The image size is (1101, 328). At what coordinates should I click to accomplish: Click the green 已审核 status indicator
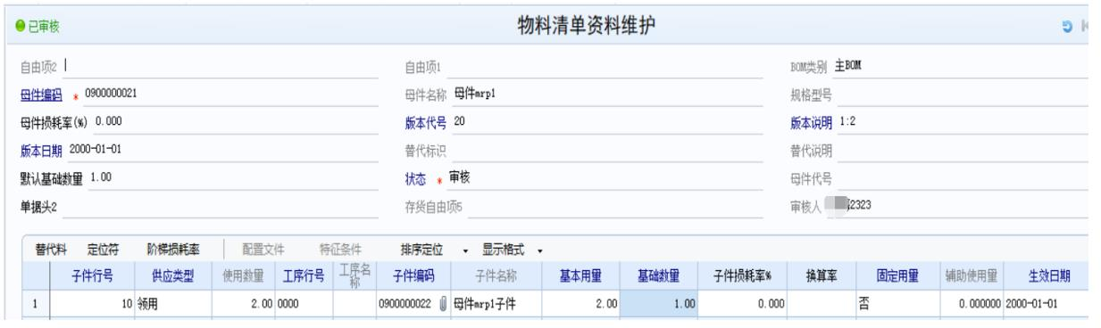pos(38,28)
